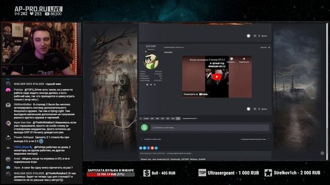Play the embedded YouTube video

[x=217, y=77]
